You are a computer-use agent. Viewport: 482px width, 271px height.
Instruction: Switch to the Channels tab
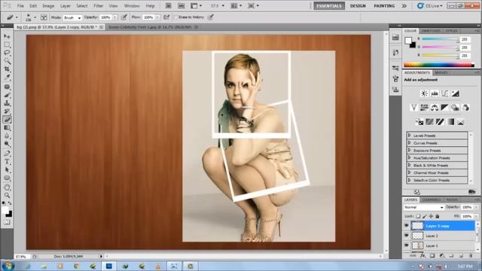click(x=432, y=199)
